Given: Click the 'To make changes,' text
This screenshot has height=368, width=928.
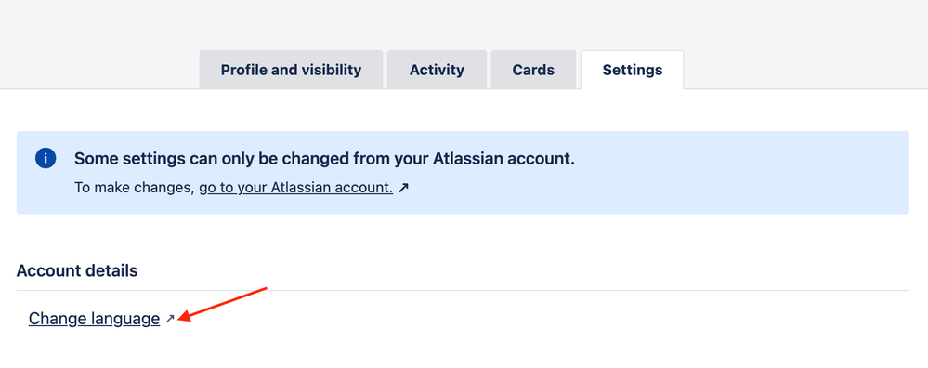Looking at the screenshot, I should tap(135, 188).
